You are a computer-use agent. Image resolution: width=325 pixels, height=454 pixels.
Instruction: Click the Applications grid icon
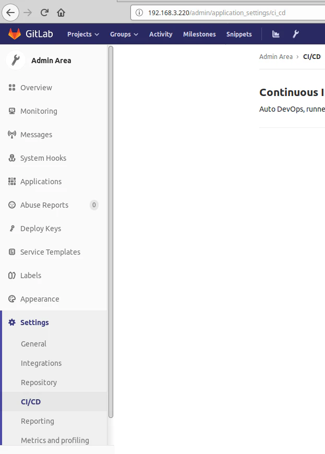(x=12, y=181)
